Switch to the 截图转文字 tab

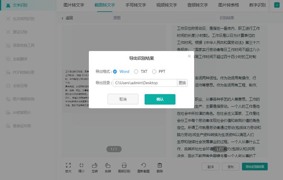105,5
